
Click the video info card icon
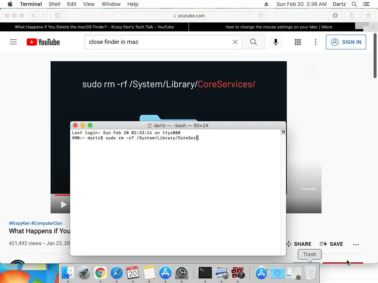tap(310, 71)
